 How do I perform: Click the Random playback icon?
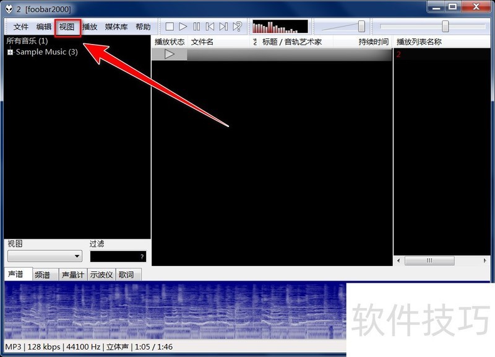pyautogui.click(x=237, y=27)
